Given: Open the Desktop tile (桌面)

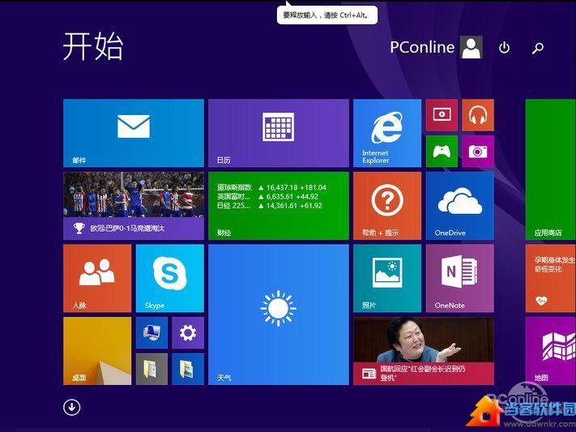Looking at the screenshot, I should 97,351.
